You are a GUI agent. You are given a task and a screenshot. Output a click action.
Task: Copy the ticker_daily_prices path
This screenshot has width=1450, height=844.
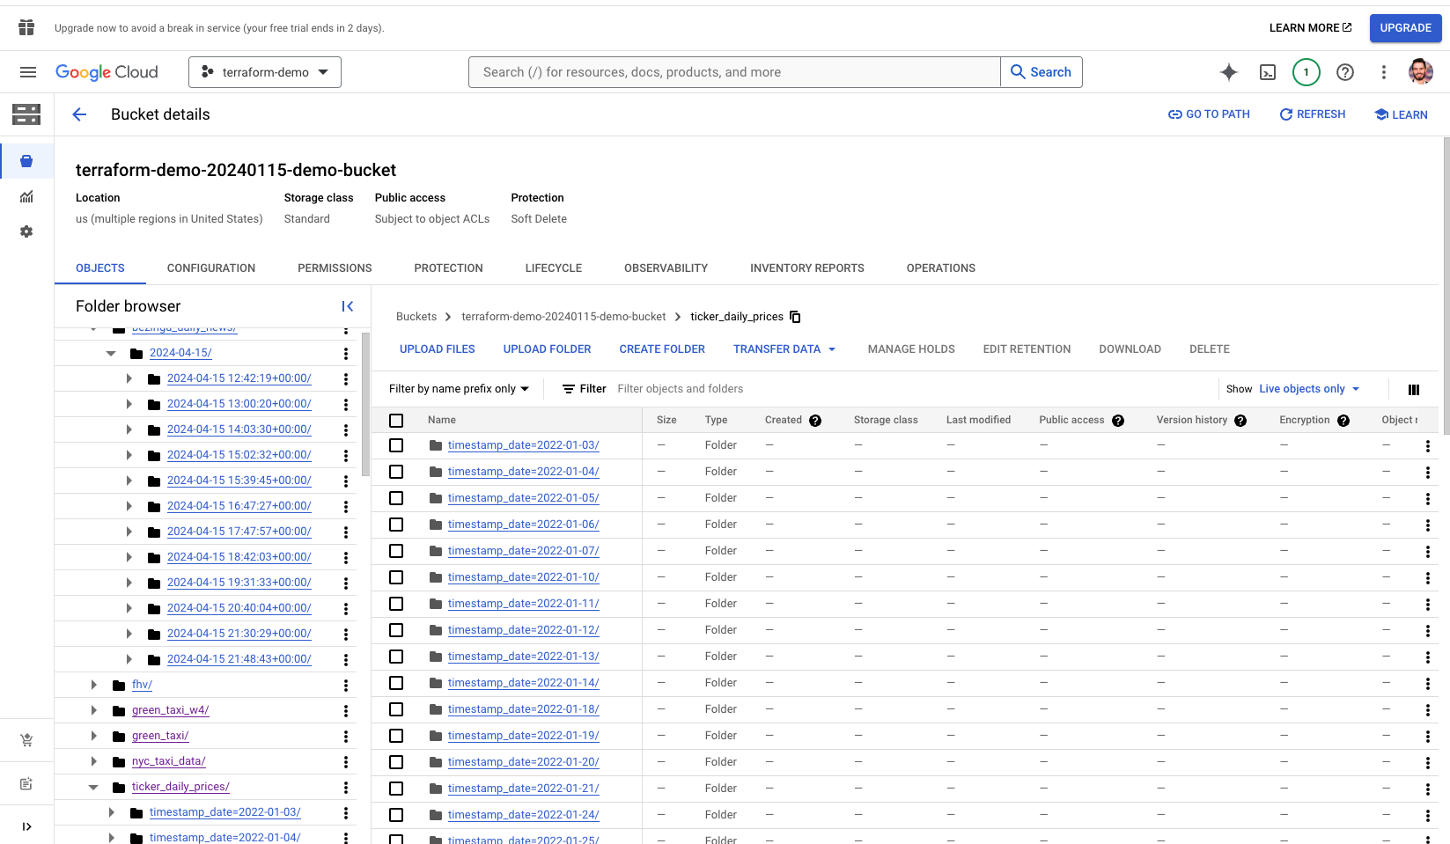(795, 317)
